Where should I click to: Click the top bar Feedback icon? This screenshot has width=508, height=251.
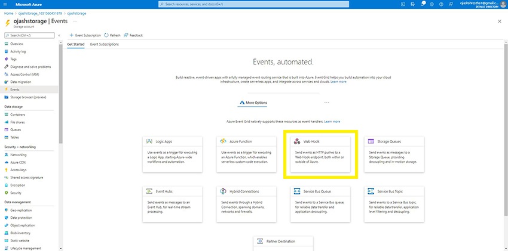tap(451, 4)
